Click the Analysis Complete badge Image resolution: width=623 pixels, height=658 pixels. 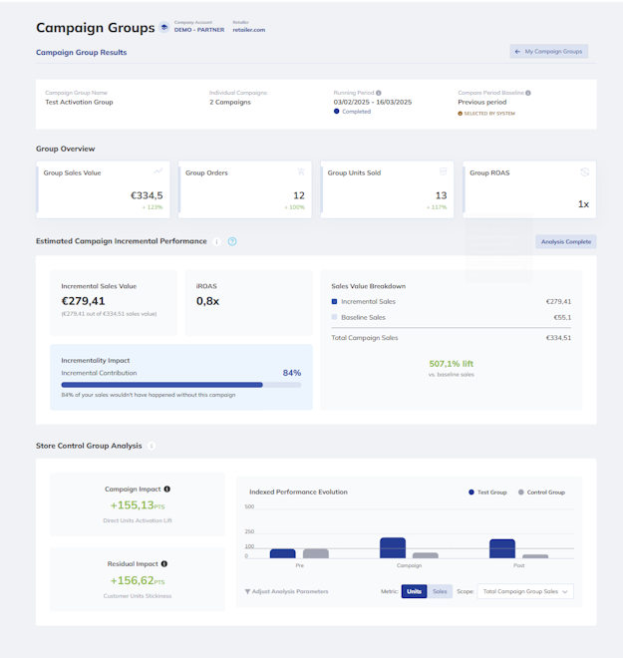566,241
